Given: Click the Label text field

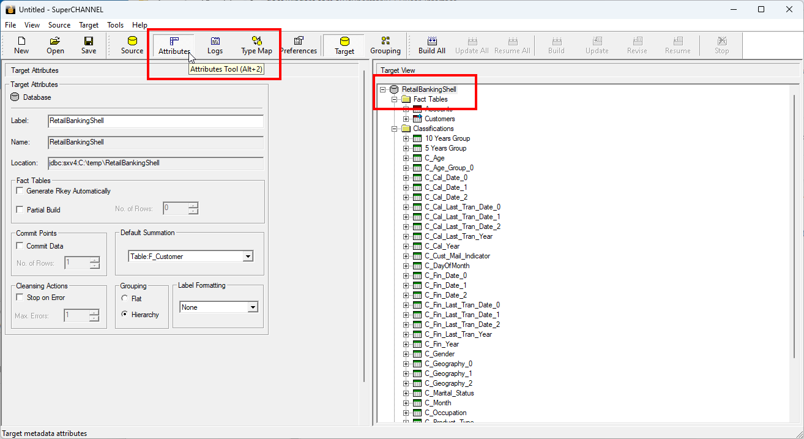Looking at the screenshot, I should 155,121.
